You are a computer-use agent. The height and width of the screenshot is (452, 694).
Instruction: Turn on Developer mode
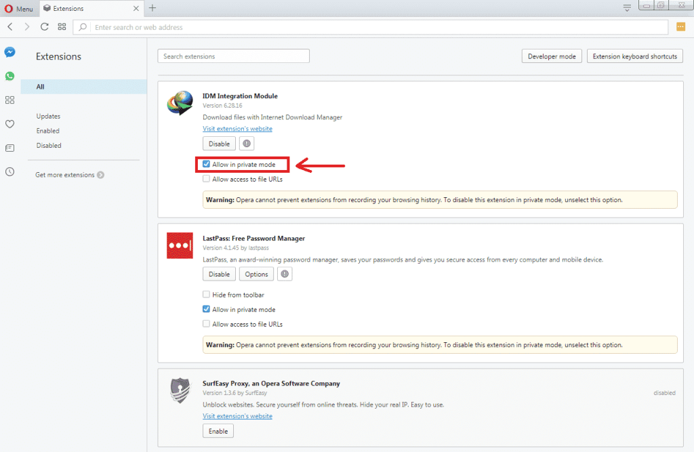552,56
